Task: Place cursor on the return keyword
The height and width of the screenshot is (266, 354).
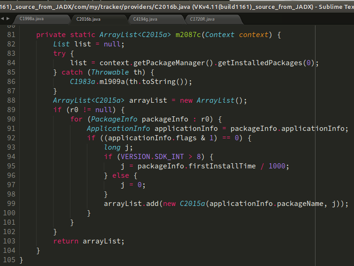Action: point(66,241)
